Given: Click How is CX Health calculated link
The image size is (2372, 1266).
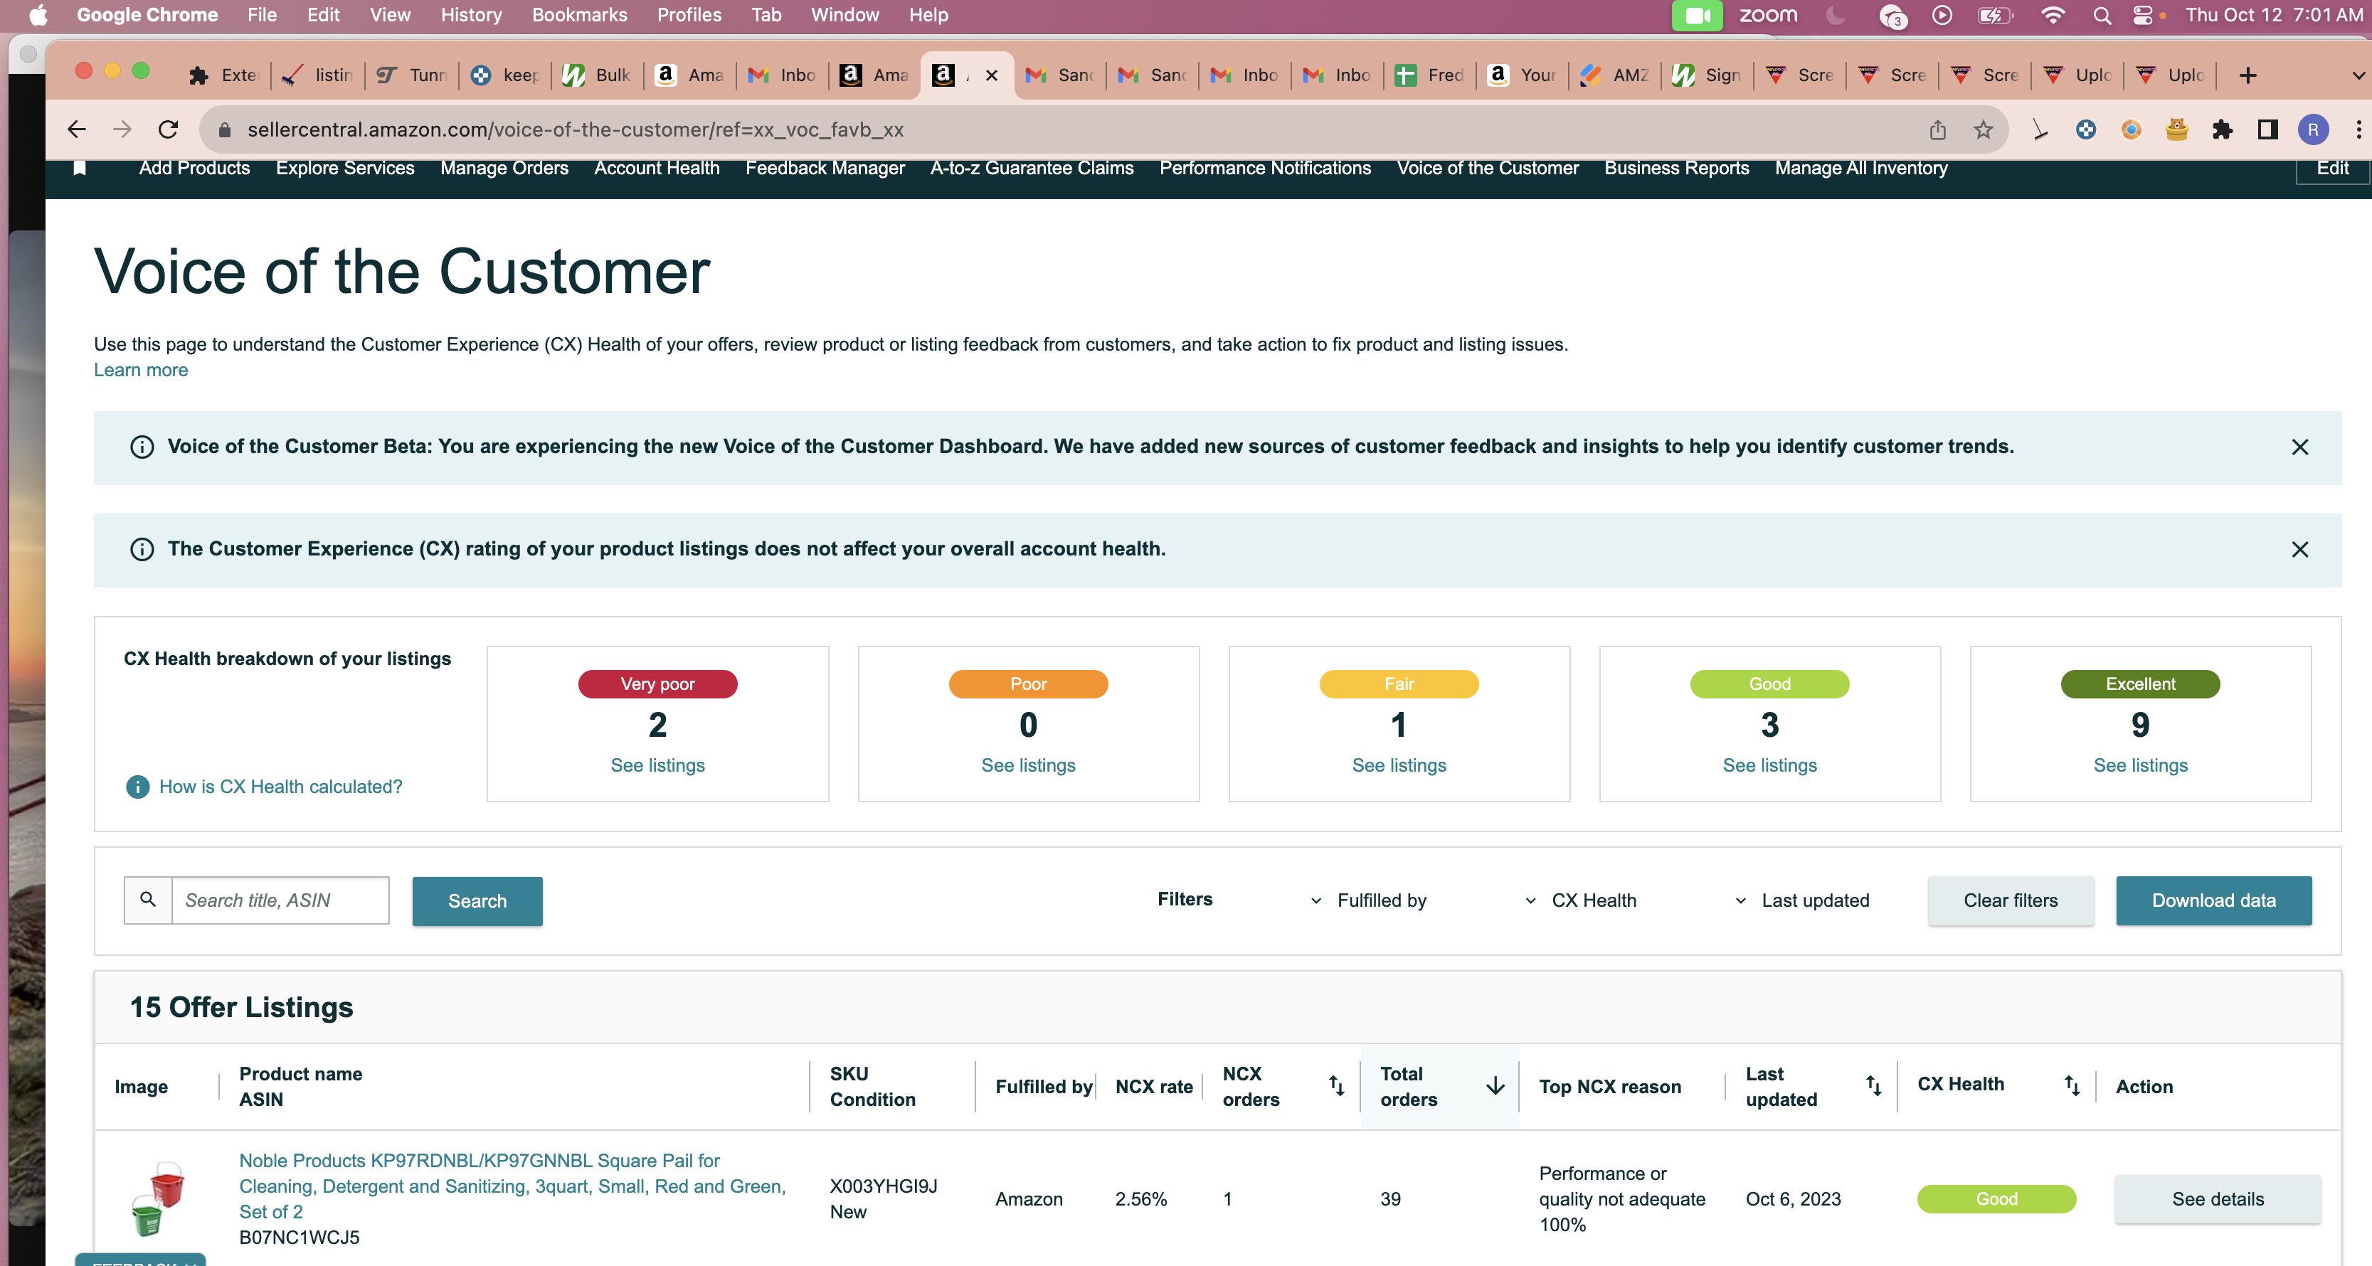Looking at the screenshot, I should [281, 787].
